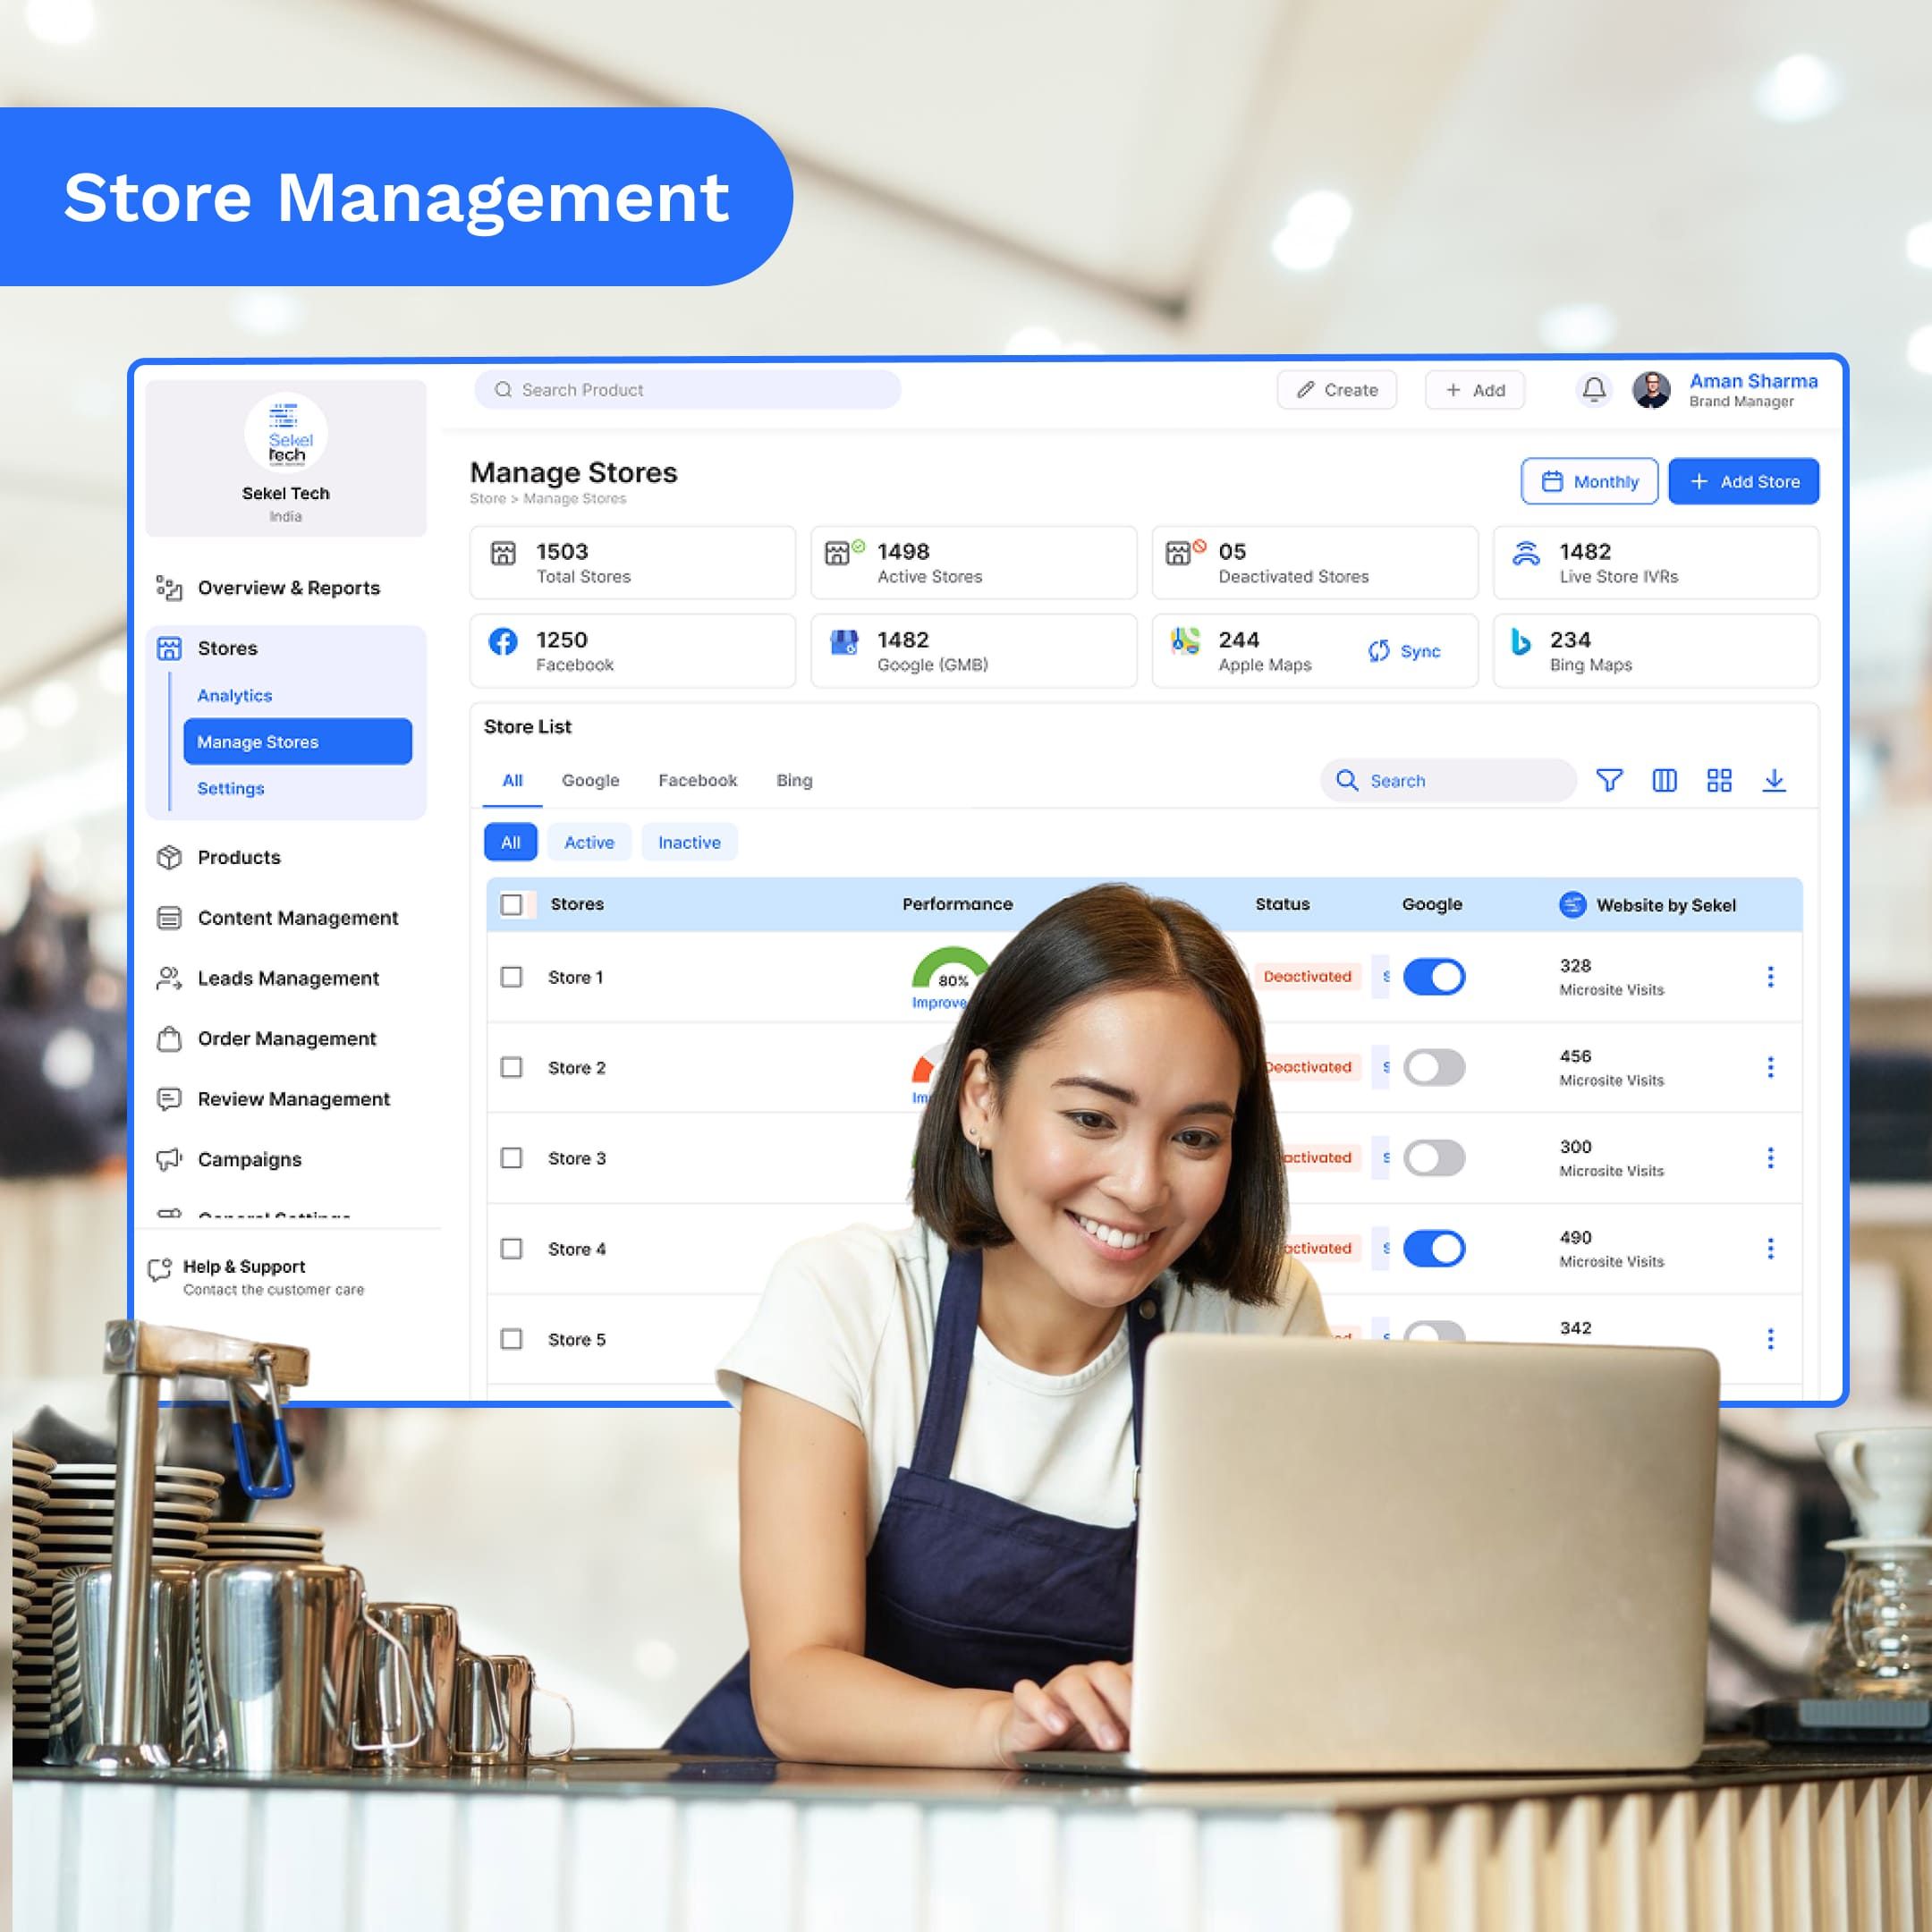Click the Add Store button
Viewport: 1932px width, 1932px height.
click(1743, 481)
